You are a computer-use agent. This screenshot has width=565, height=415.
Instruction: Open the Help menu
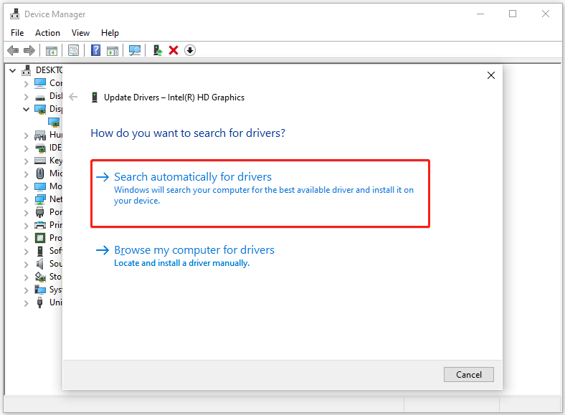point(110,33)
